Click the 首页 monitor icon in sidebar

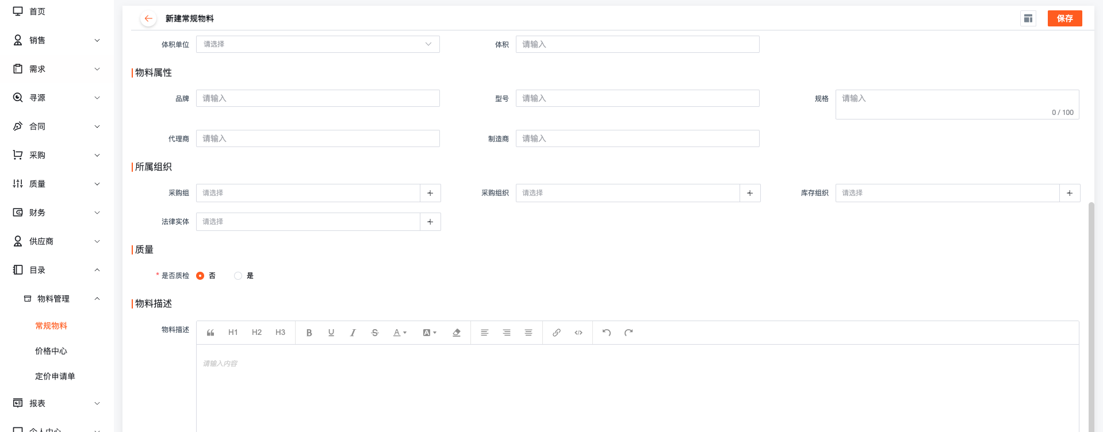18,11
